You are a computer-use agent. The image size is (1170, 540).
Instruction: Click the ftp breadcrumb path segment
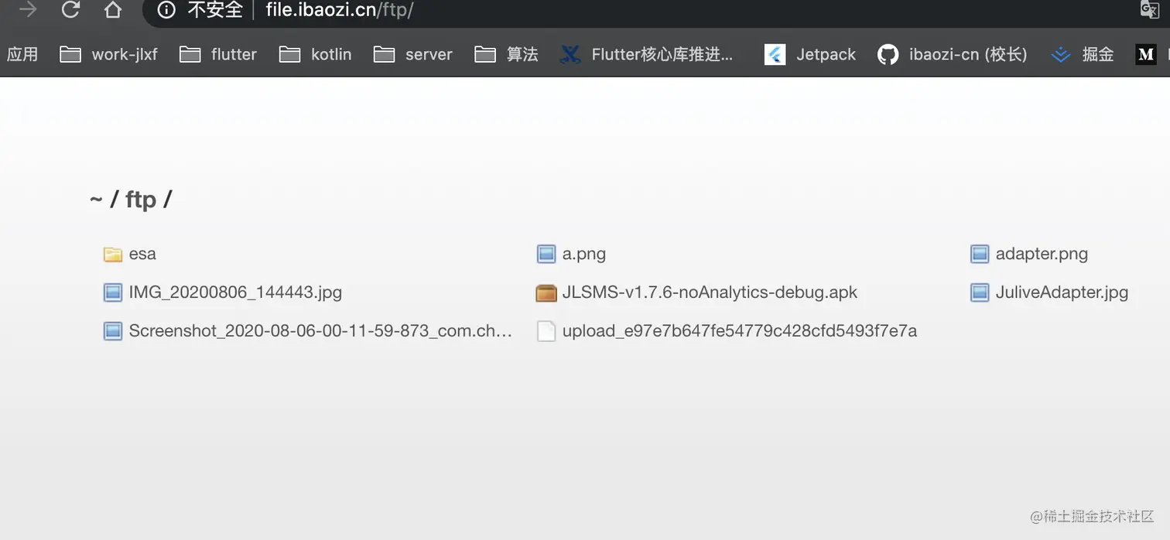[x=140, y=200]
